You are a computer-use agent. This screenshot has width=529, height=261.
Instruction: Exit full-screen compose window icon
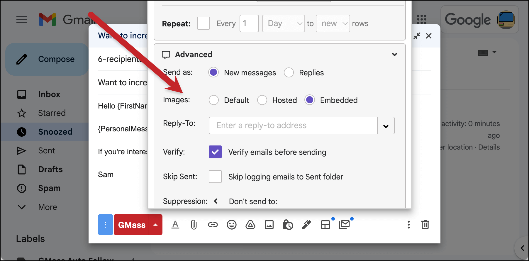coord(417,36)
